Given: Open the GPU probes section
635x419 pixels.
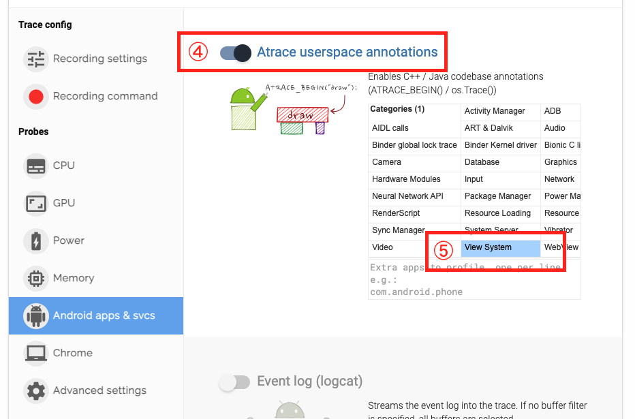Looking at the screenshot, I should (96, 204).
